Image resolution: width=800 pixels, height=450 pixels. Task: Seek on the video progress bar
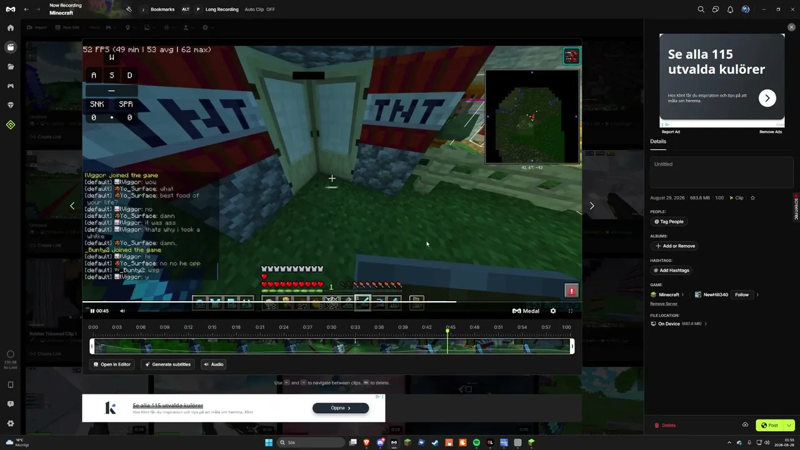(332, 301)
